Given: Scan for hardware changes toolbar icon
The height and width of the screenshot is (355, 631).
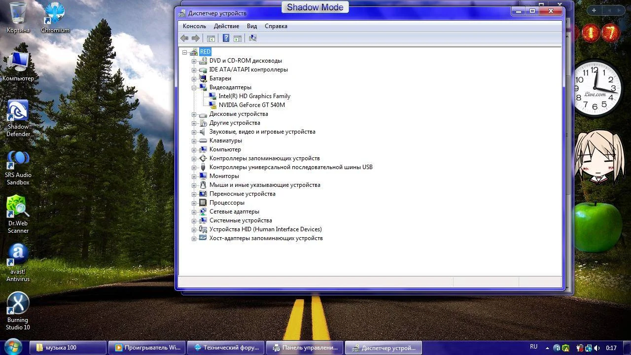Looking at the screenshot, I should [x=253, y=38].
